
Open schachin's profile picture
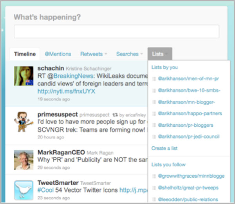[x=23, y=76]
